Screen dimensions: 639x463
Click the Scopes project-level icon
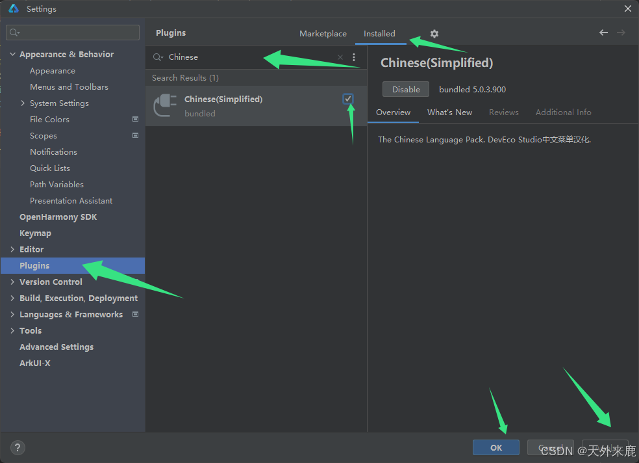click(x=135, y=135)
